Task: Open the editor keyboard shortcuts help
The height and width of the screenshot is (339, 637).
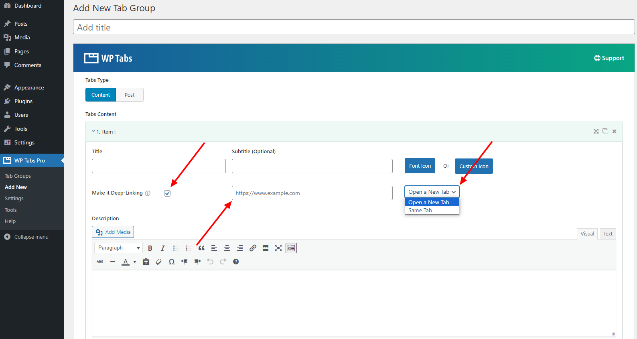Action: click(x=236, y=262)
